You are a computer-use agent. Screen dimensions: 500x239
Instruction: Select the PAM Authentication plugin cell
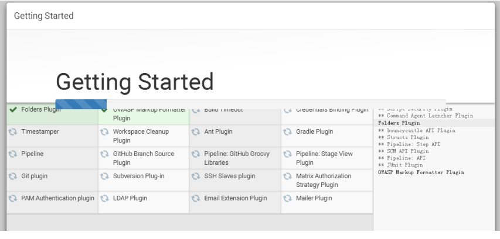coord(52,198)
